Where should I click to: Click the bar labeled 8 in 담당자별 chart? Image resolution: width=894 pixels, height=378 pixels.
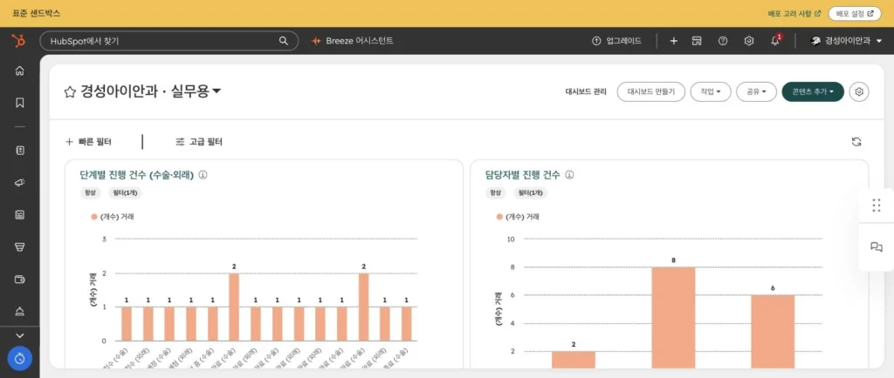coord(673,317)
